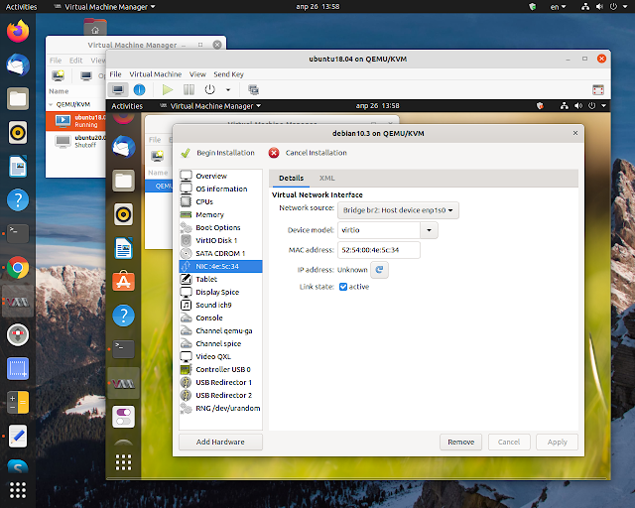Open host Show Applications grid
The height and width of the screenshot is (508, 635).
tap(18, 490)
